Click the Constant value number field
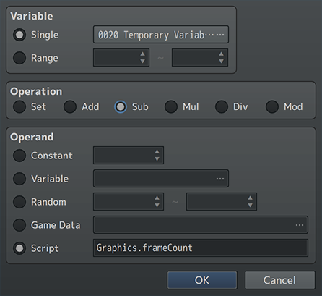The image size is (322, 296). (129, 155)
